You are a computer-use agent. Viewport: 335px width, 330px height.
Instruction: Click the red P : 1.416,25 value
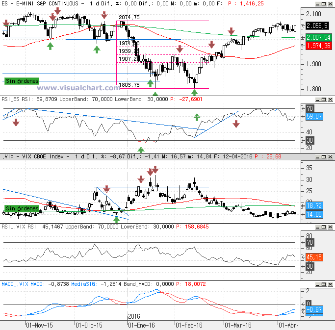pos(246,3)
